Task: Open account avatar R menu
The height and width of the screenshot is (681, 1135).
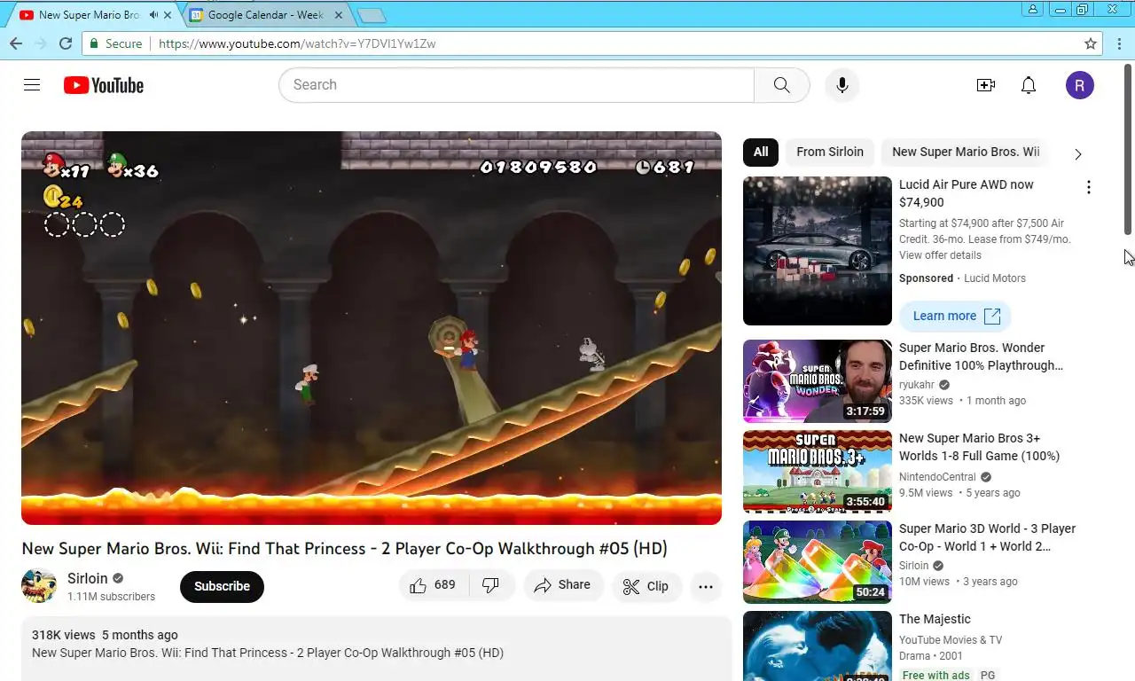Action: [1079, 85]
